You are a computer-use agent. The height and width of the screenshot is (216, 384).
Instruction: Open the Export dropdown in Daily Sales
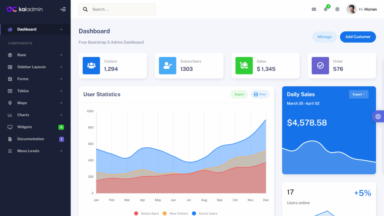point(358,94)
